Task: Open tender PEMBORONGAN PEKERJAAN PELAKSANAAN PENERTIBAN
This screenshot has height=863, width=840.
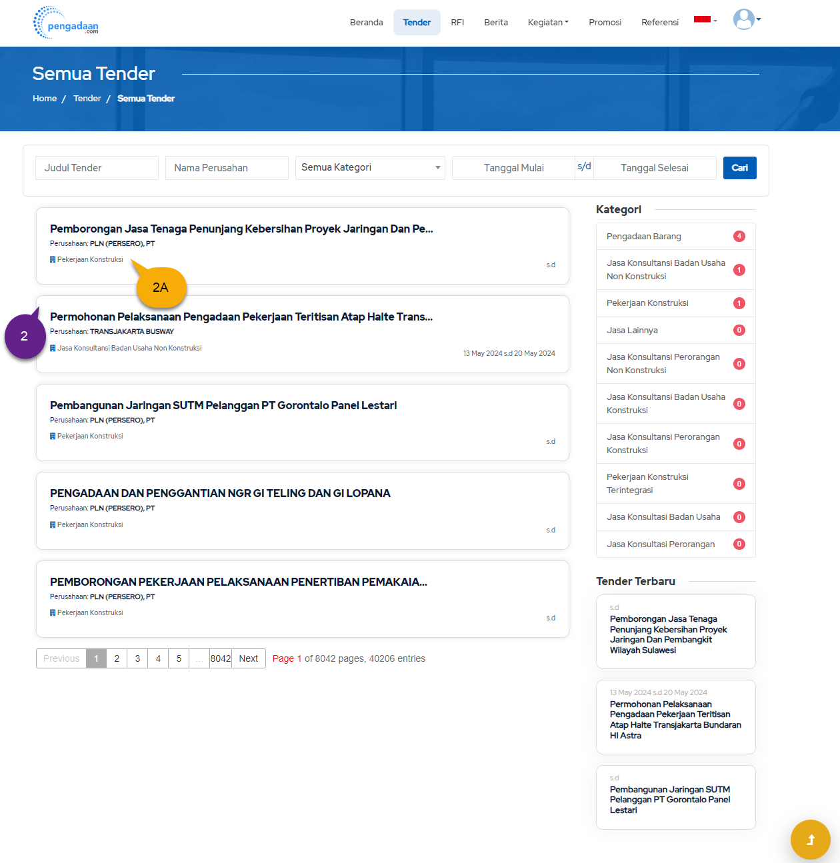Action: pos(239,582)
